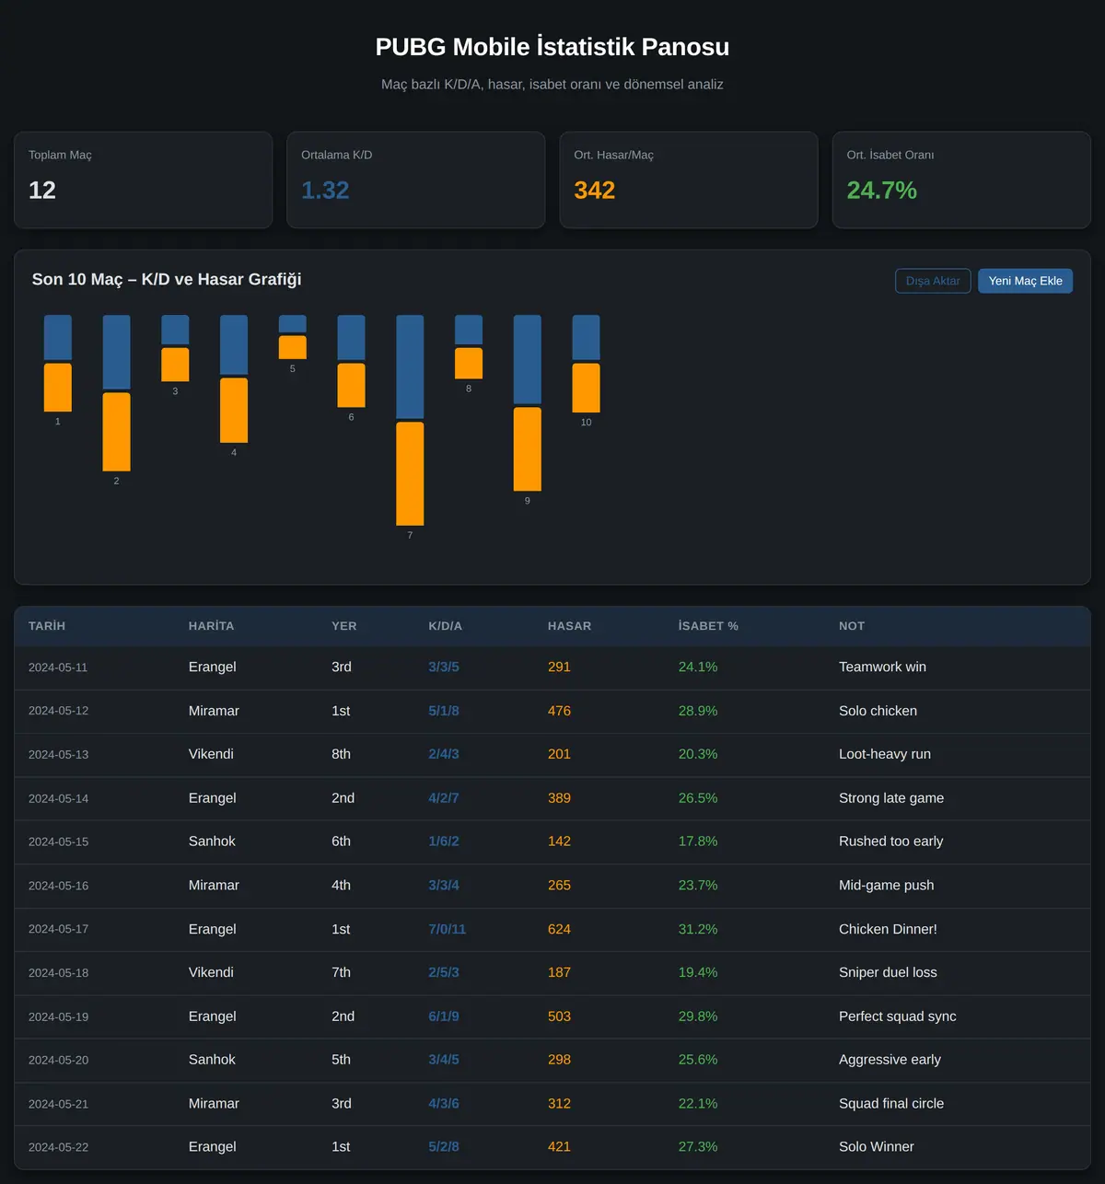1105x1184 pixels.
Task: Click the 'Teamwork win' note
Action: pos(882,667)
